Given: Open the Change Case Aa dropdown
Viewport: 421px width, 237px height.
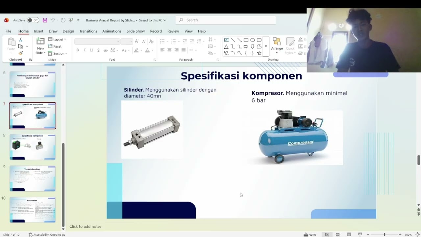Looking at the screenshot, I should pyautogui.click(x=125, y=50).
